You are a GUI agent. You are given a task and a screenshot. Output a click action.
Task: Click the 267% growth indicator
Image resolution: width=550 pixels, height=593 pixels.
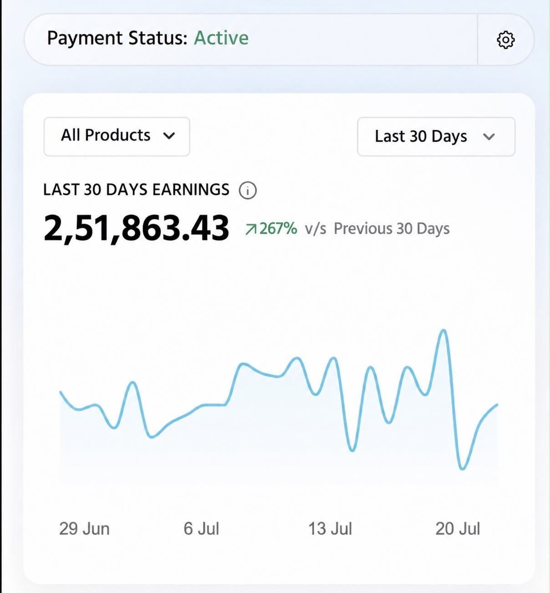pos(271,228)
